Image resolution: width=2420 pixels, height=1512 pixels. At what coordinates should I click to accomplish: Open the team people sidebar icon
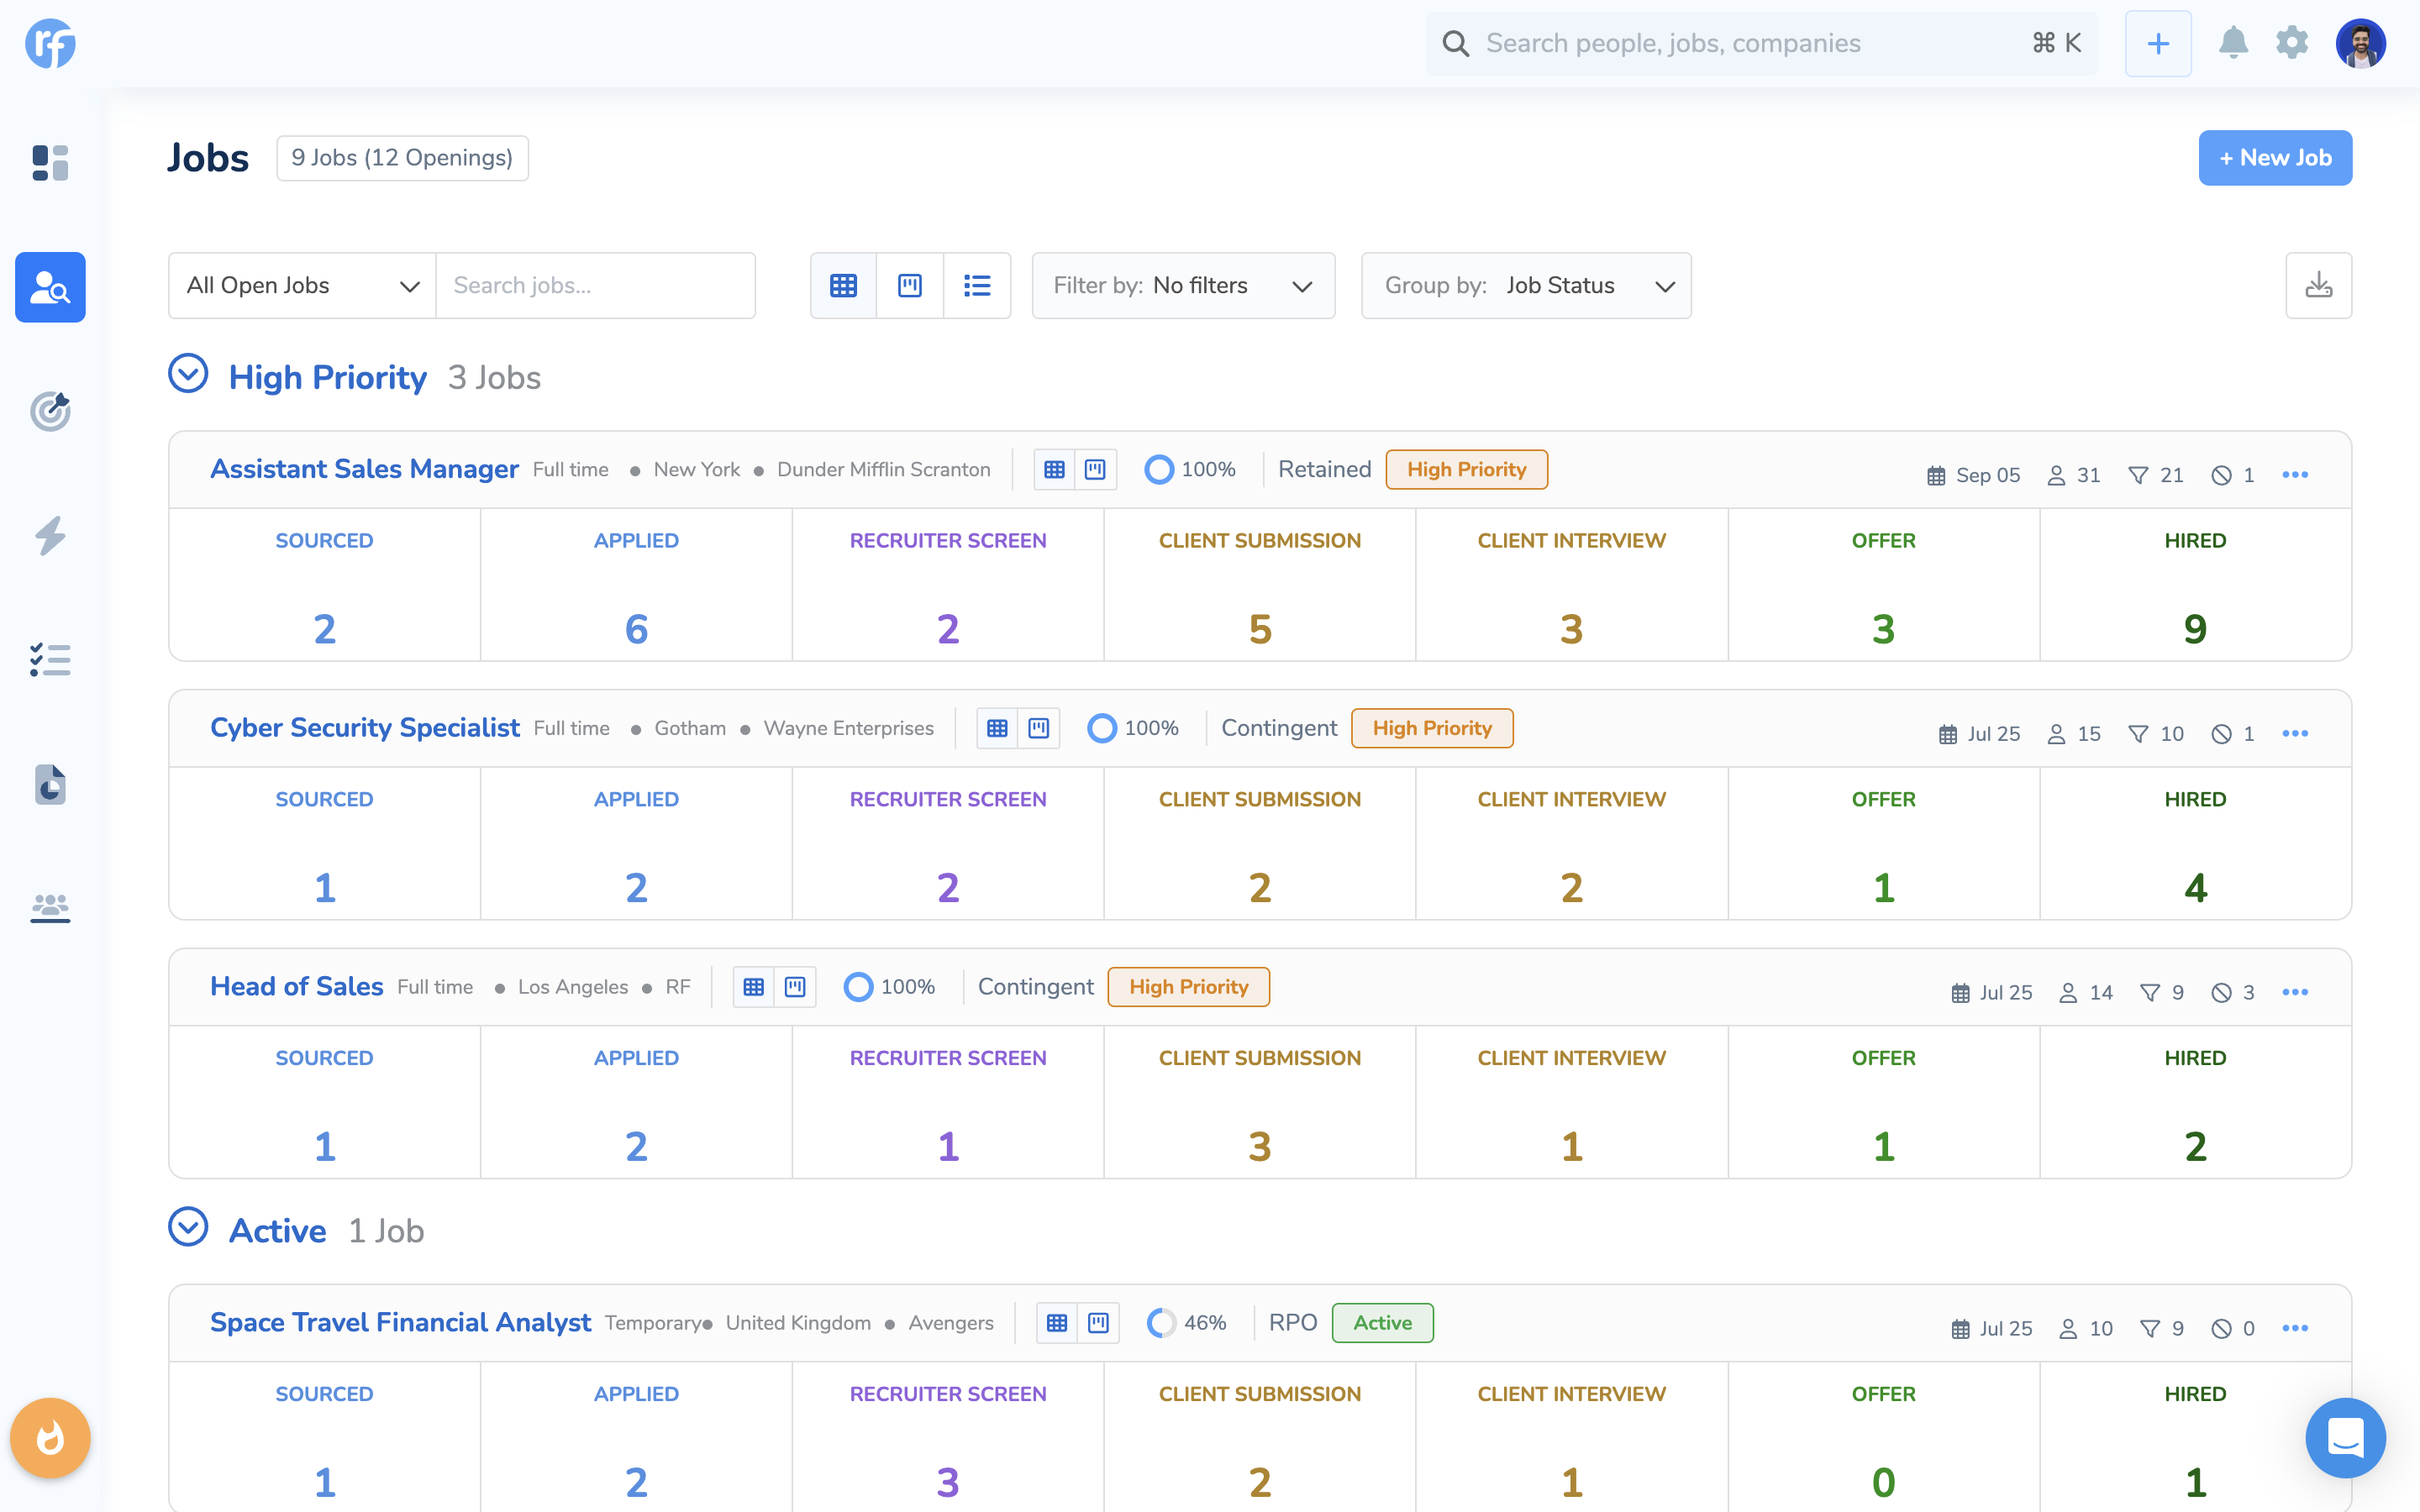tap(50, 908)
